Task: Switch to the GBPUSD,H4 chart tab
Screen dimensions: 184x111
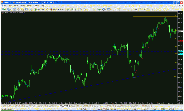Action: tap(87, 106)
